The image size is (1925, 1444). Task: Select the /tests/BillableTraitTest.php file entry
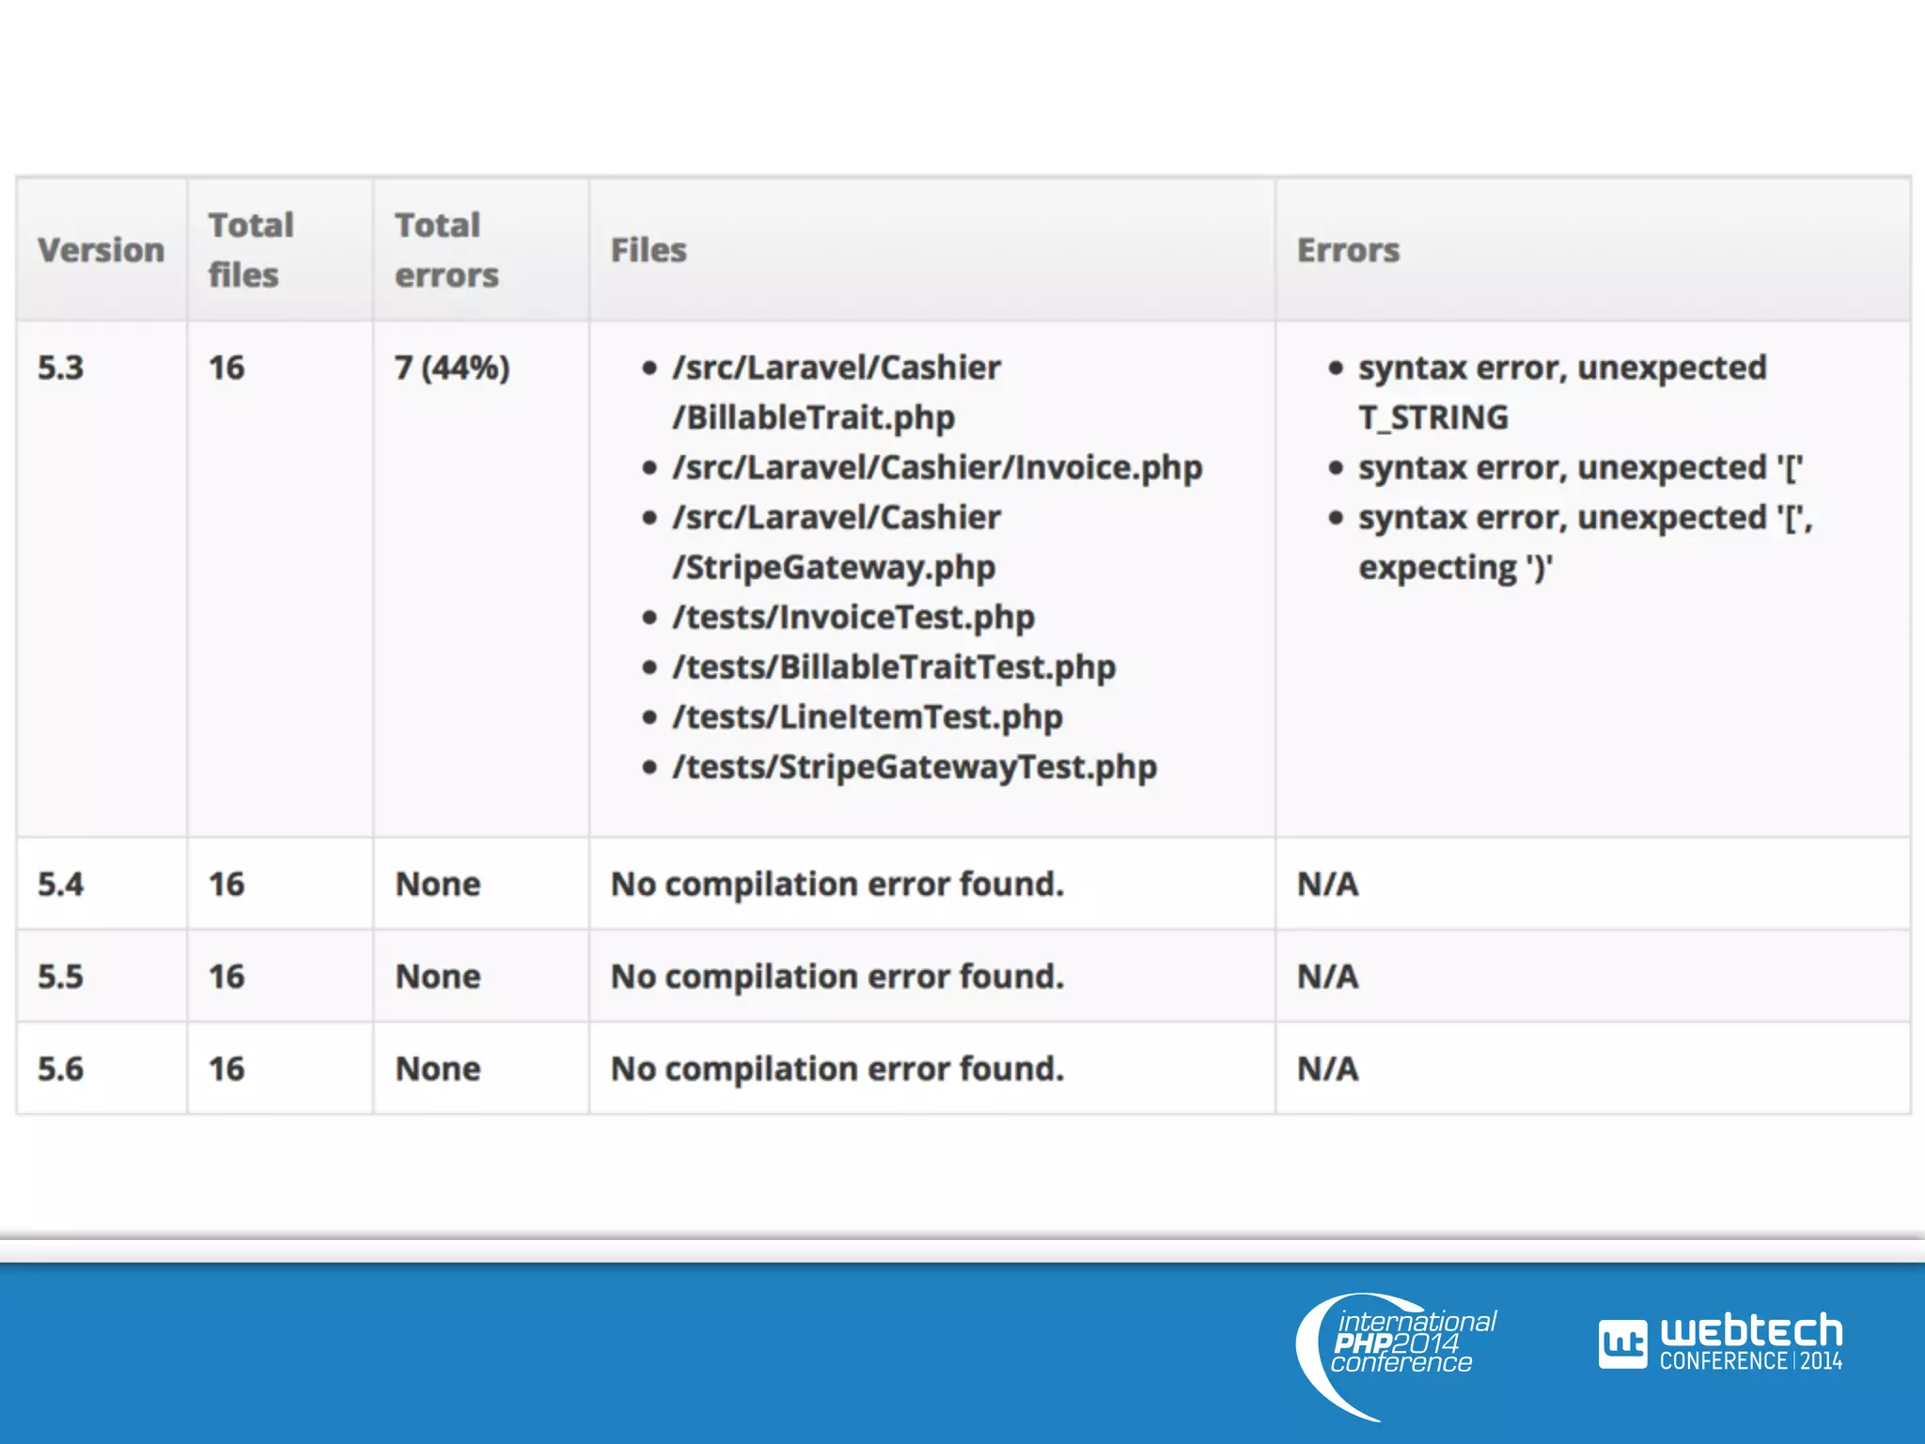pos(894,667)
